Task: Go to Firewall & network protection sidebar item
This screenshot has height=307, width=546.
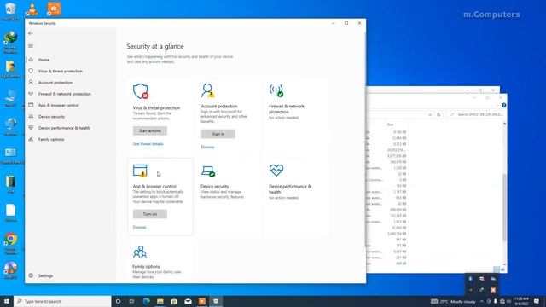Action: pyautogui.click(x=65, y=94)
